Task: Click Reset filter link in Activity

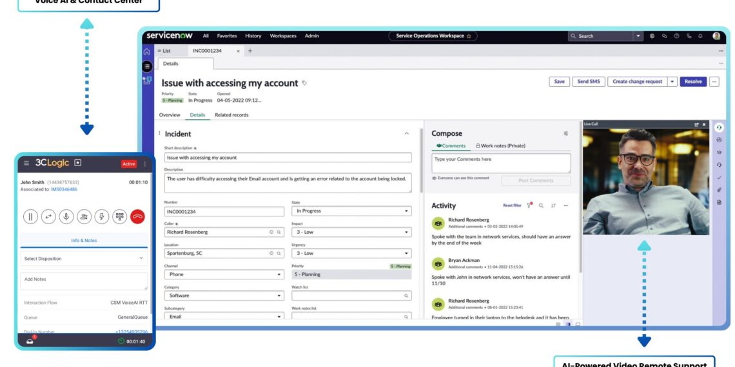Action: 513,205
